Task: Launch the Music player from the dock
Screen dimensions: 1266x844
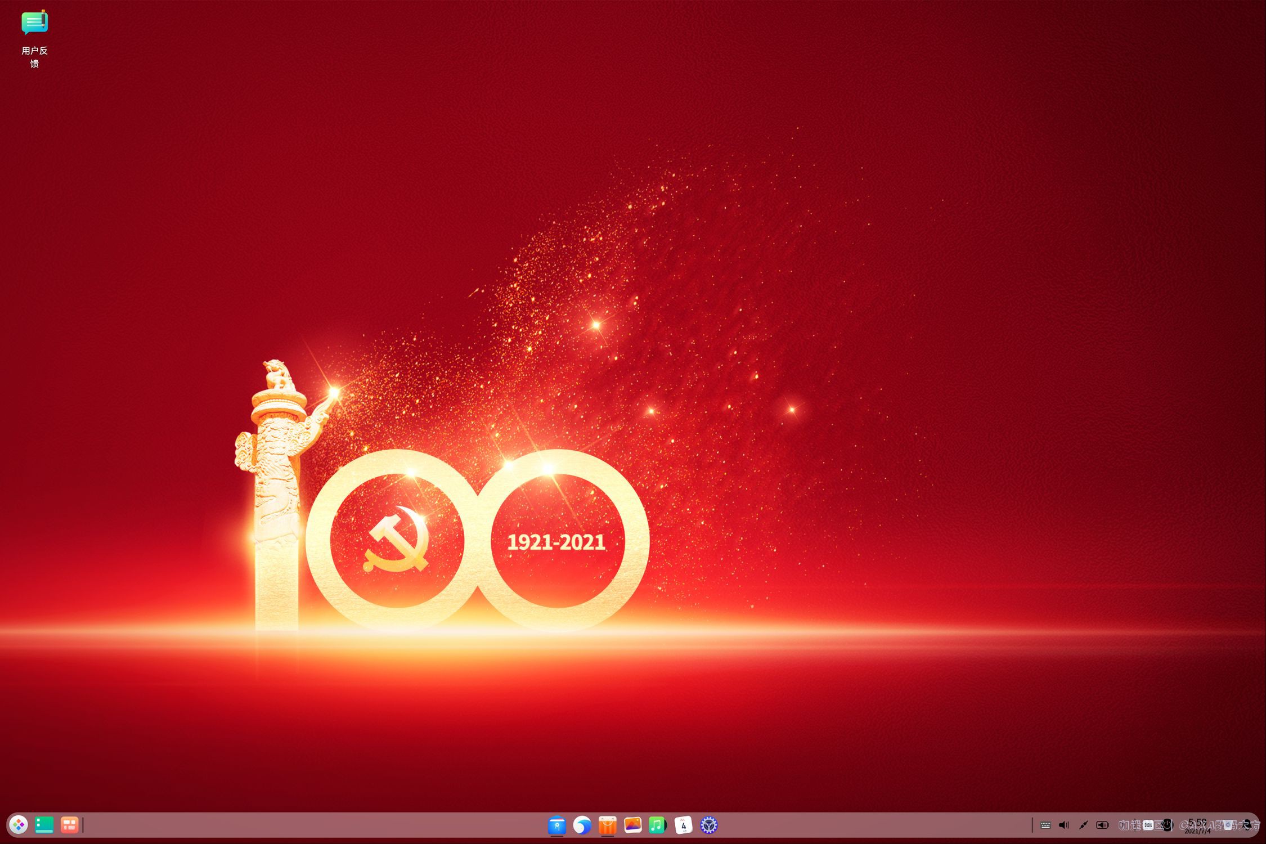Action: point(658,825)
